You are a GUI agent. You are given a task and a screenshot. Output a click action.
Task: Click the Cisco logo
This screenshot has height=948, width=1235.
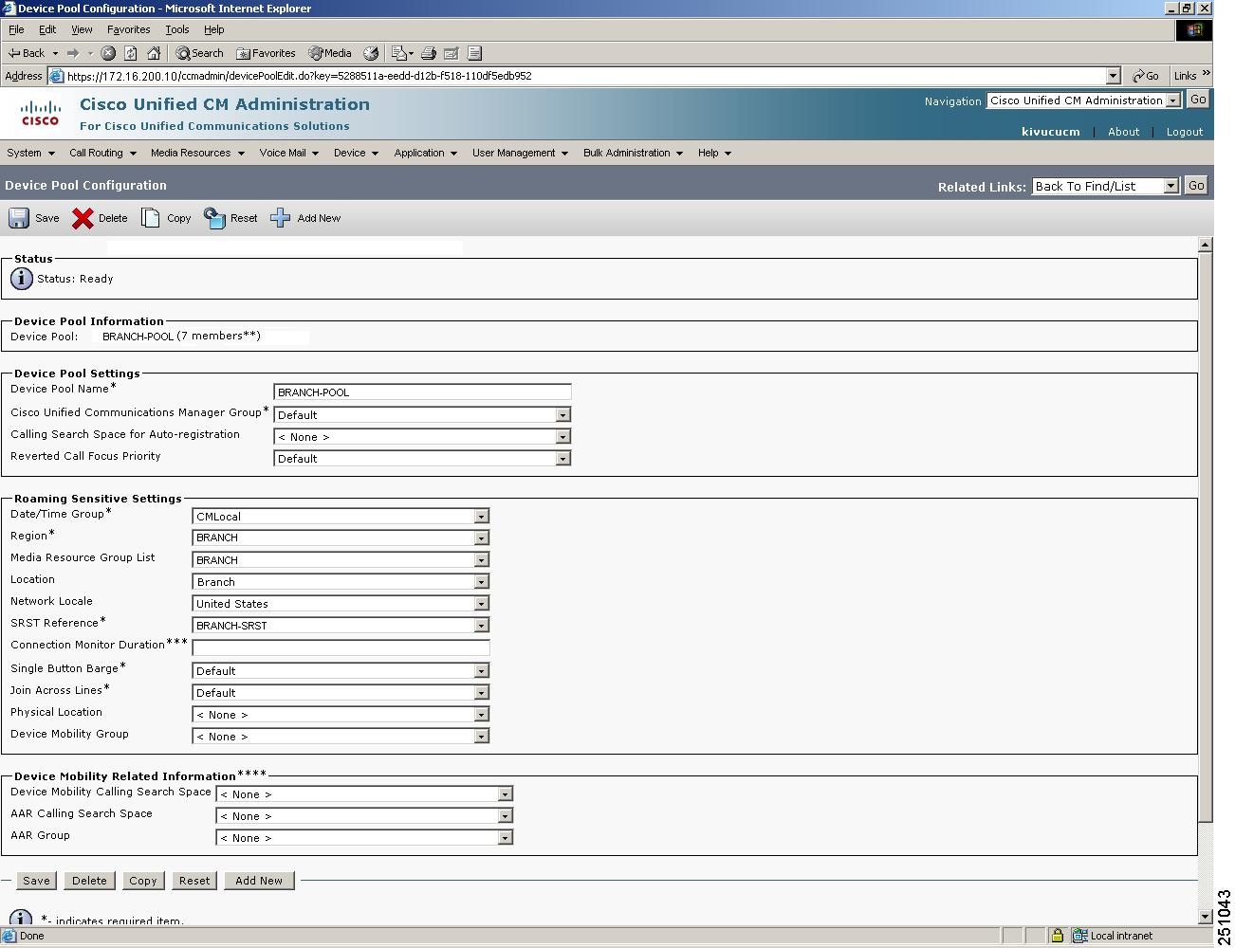(x=41, y=113)
